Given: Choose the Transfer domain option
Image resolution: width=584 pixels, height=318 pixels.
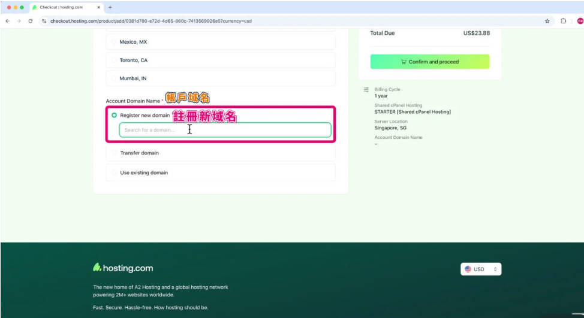Looking at the screenshot, I should pyautogui.click(x=221, y=153).
